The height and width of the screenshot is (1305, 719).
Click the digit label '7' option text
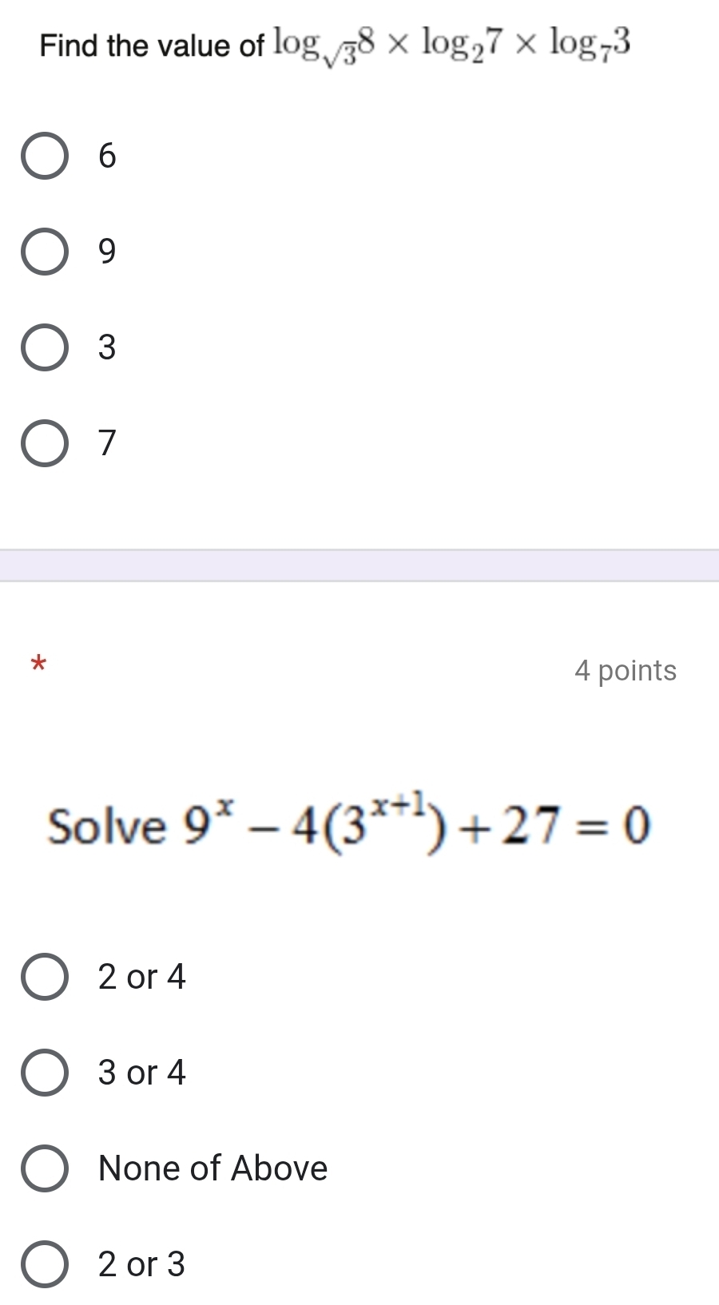pos(107,443)
